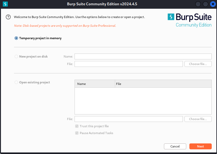The height and width of the screenshot is (154, 217).
Task: Click the Name column header
Action: click(94, 84)
